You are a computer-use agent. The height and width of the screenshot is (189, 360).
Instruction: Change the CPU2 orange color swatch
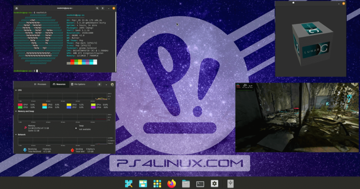[x=44, y=105]
